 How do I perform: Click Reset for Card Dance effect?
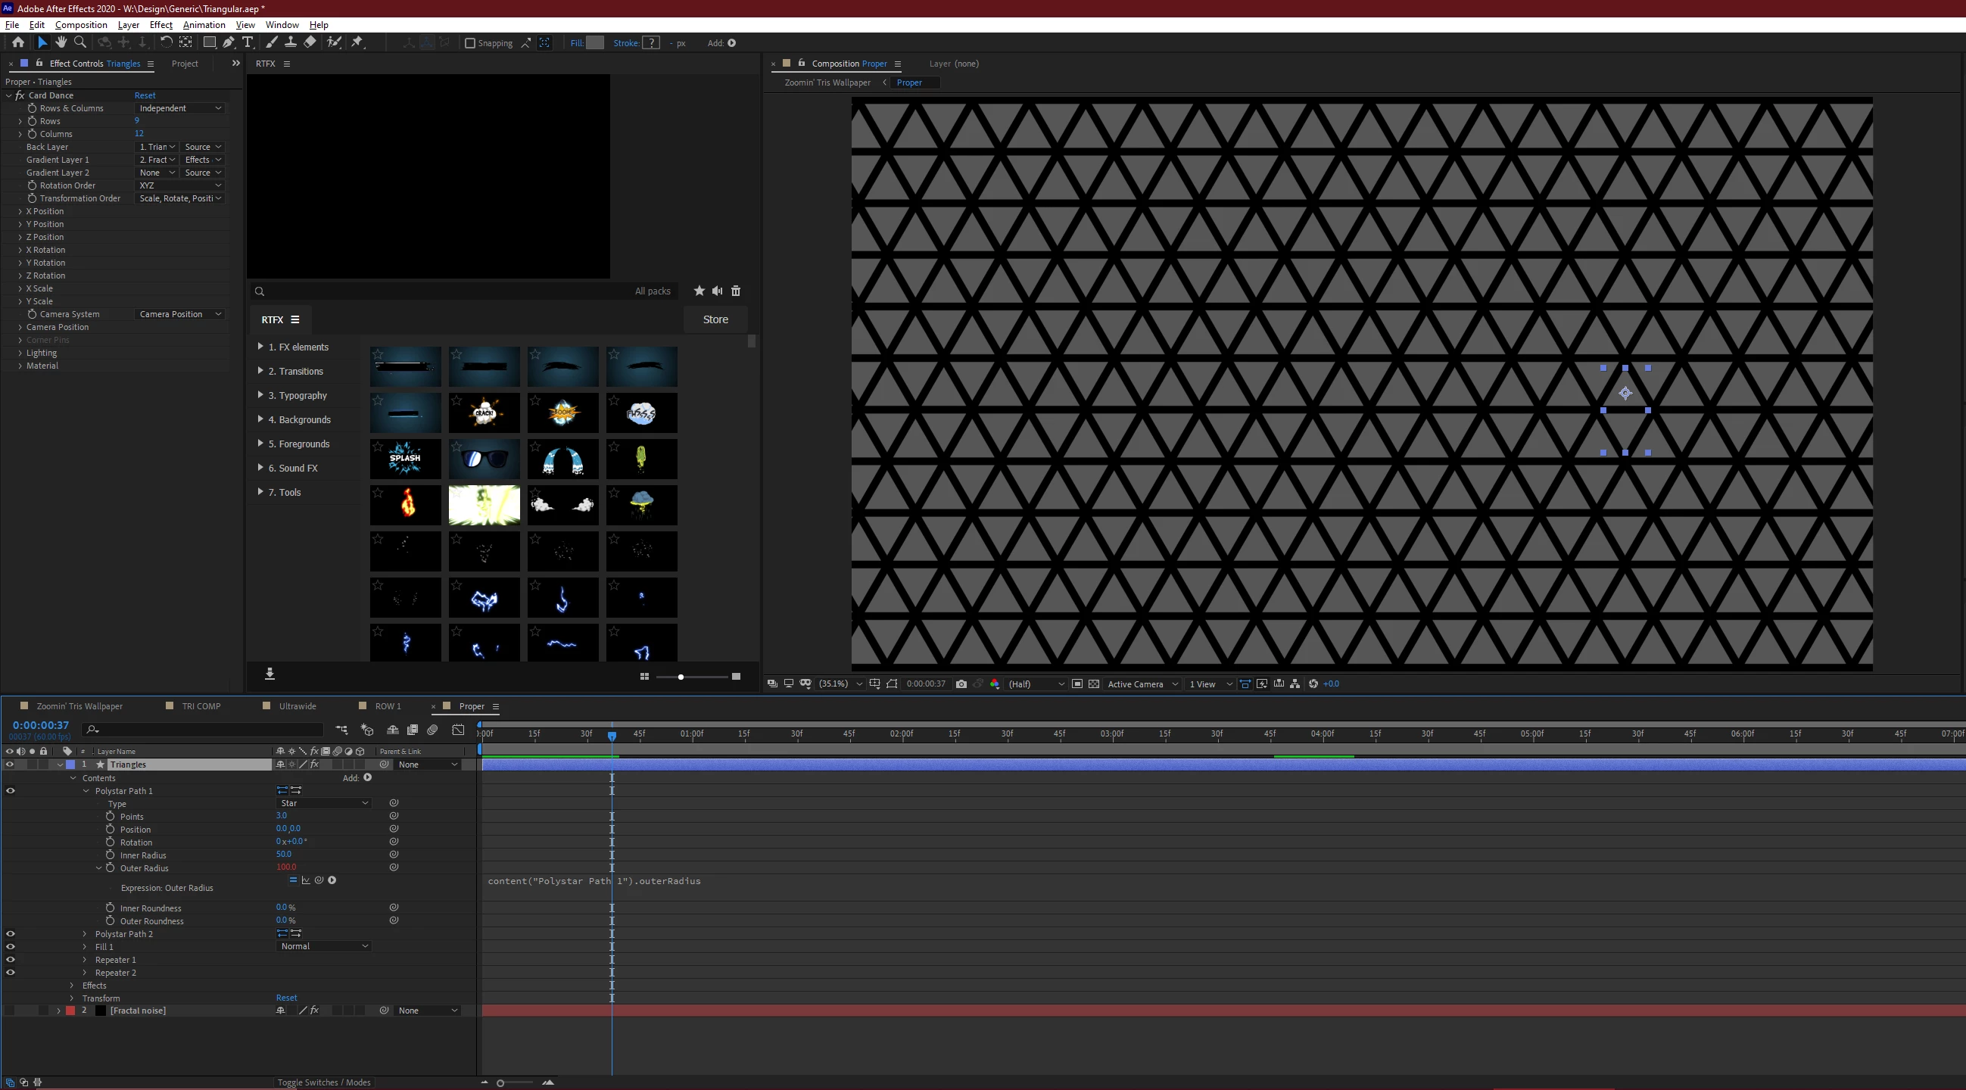click(x=145, y=95)
